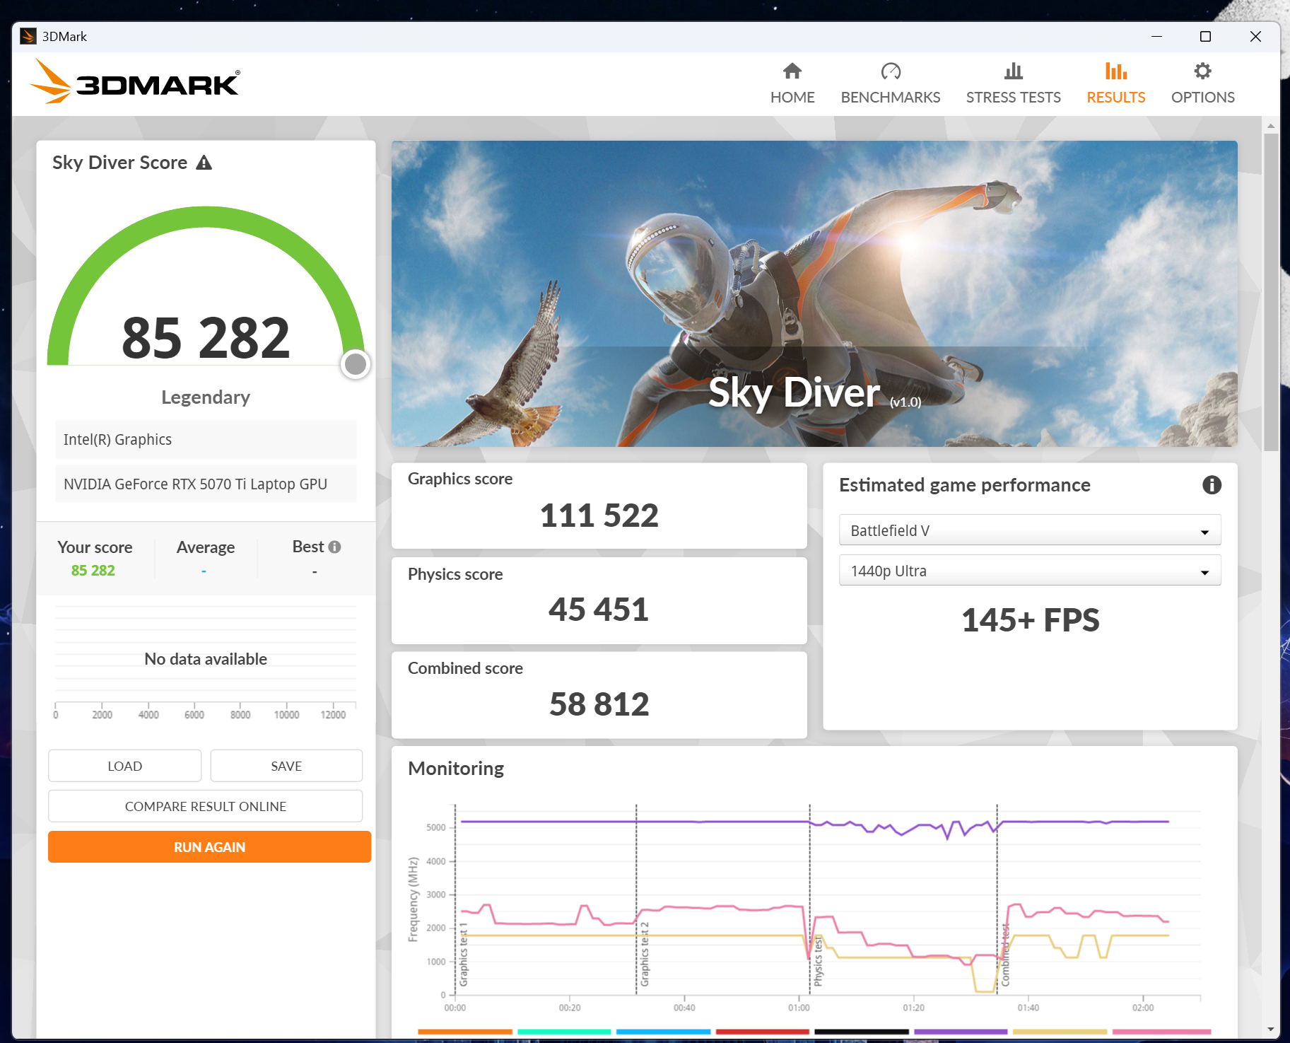Click the scrollbar down arrow

click(x=1271, y=1030)
